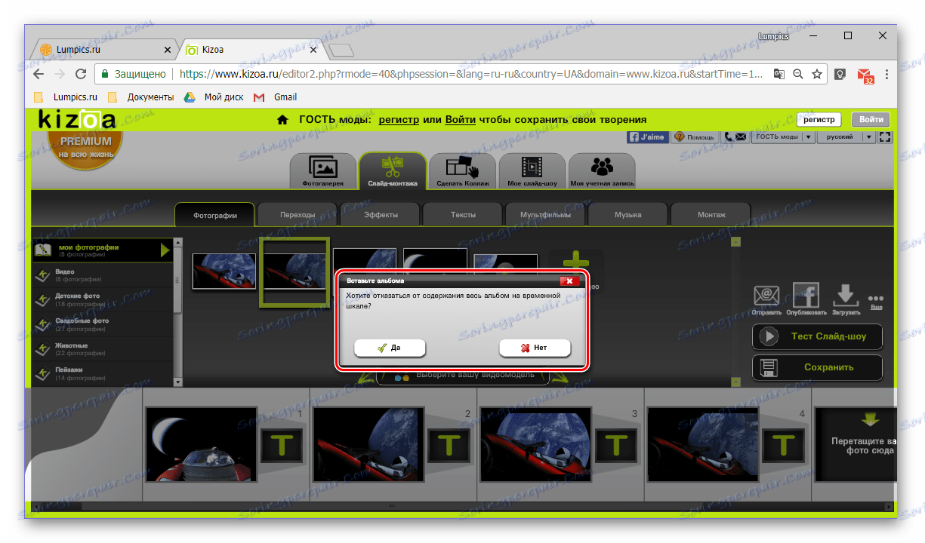The height and width of the screenshot is (543, 925).
Task: Open the Мой диск bookmark
Action: pyautogui.click(x=214, y=97)
